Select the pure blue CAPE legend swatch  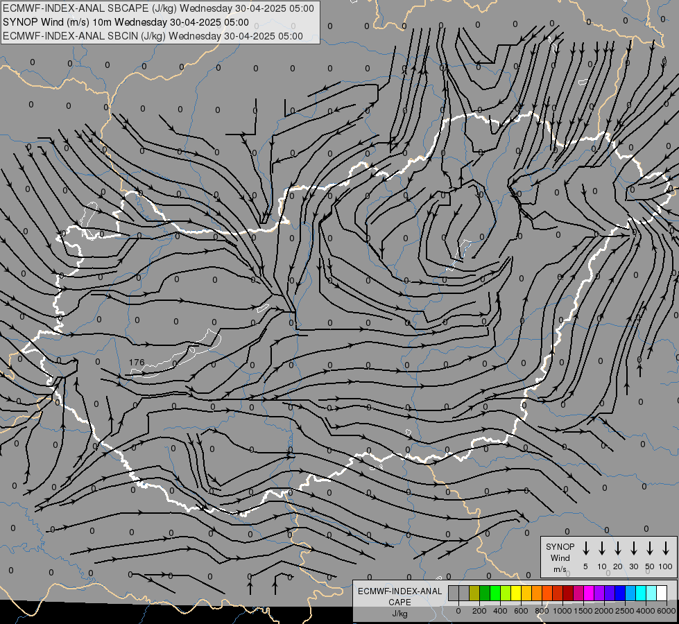click(620, 593)
